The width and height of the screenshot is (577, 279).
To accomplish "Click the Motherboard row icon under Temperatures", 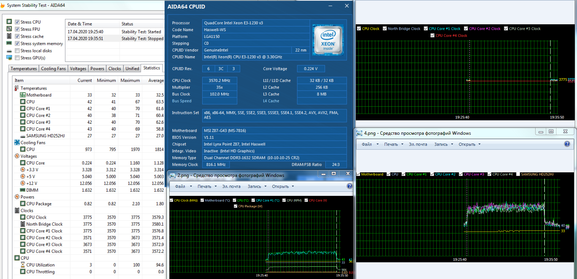I will [x=22, y=95].
